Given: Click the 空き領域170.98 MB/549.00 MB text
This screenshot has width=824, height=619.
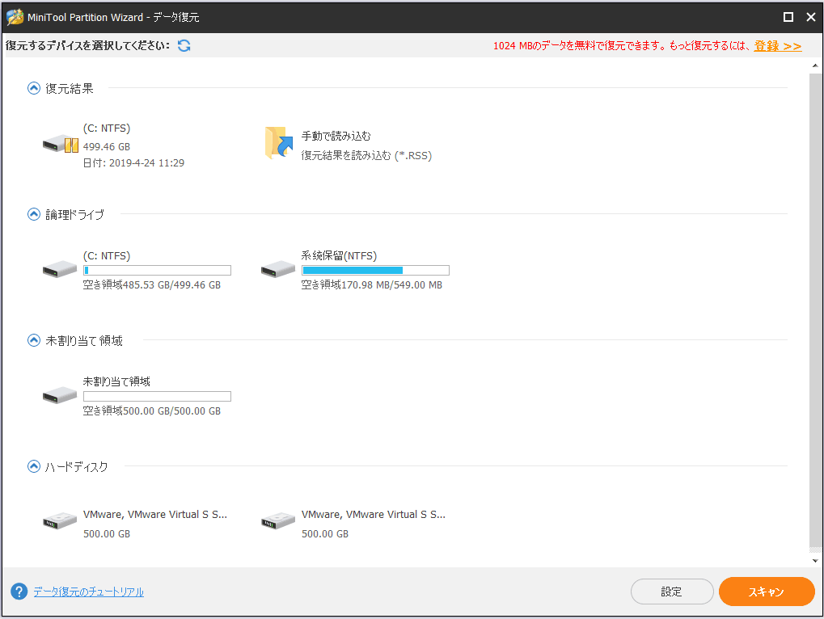Looking at the screenshot, I should click(x=371, y=285).
